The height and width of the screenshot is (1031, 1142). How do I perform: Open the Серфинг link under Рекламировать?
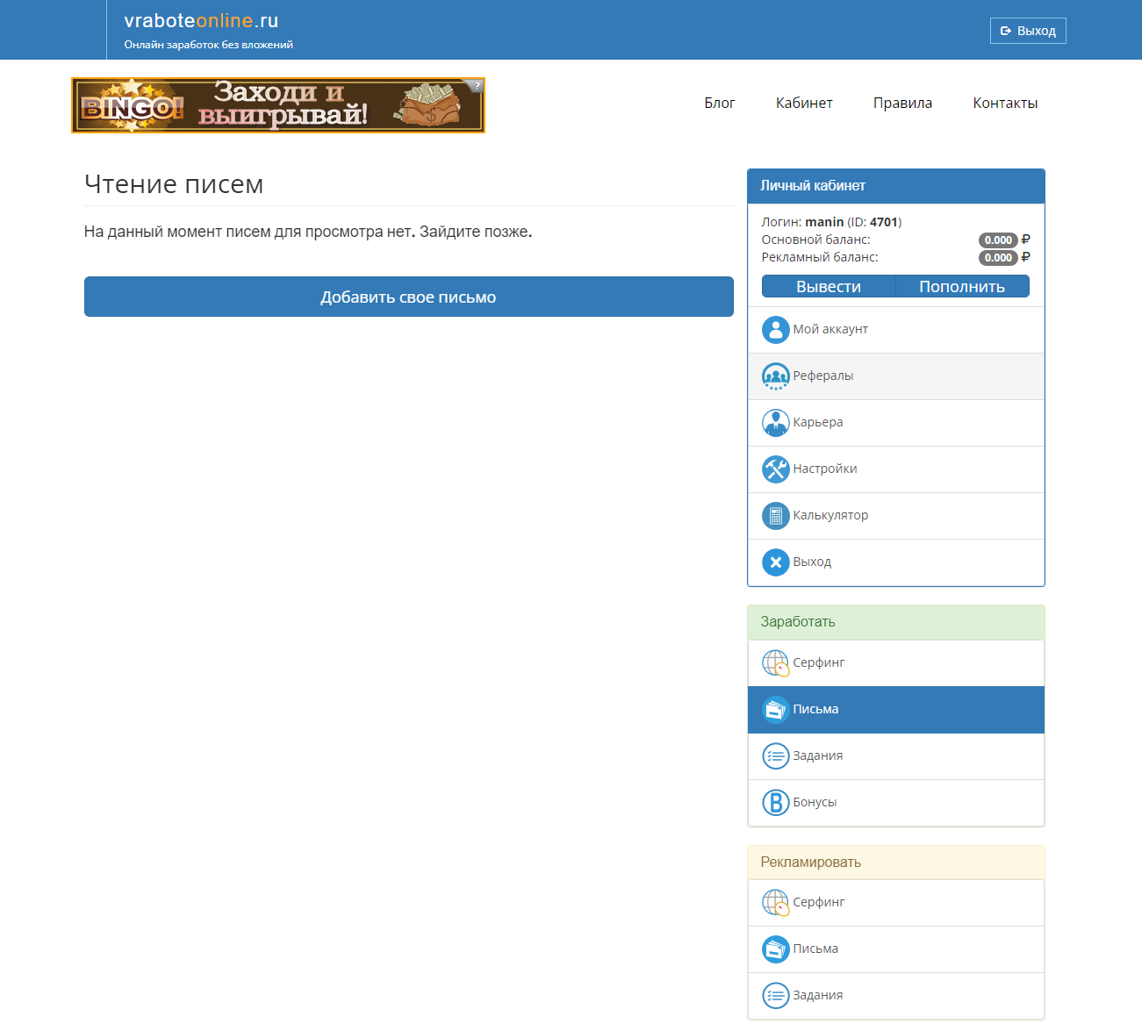tap(896, 903)
